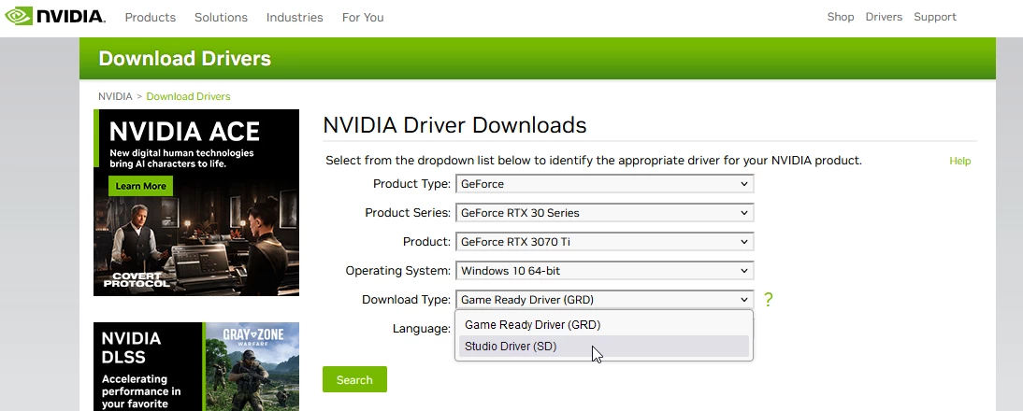The width and height of the screenshot is (1023, 411).
Task: Open the NVIDIA DLSS Gray Zone banner
Action: tap(196, 367)
